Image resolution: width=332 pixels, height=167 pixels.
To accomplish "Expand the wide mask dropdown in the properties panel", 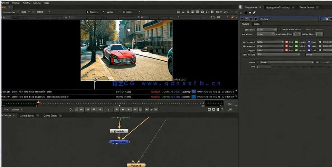I will tap(287, 62).
